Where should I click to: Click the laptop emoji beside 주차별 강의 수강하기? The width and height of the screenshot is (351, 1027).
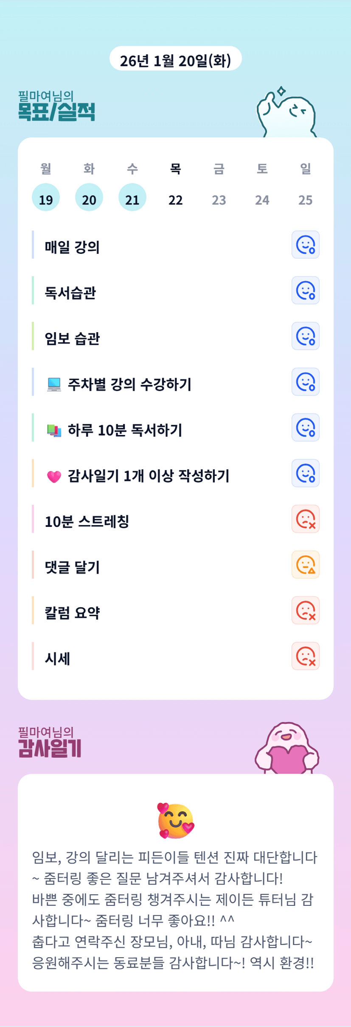click(54, 384)
